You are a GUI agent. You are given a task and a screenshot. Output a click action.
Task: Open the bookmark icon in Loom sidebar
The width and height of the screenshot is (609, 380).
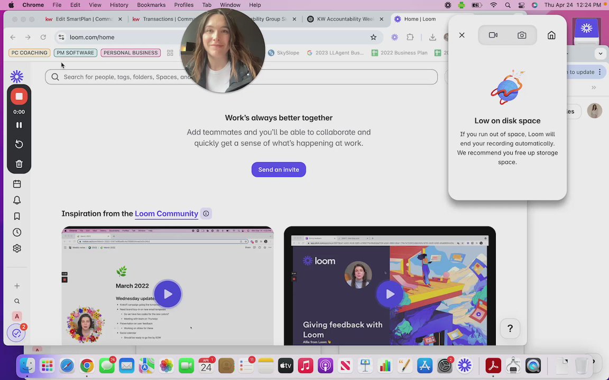pos(17,216)
